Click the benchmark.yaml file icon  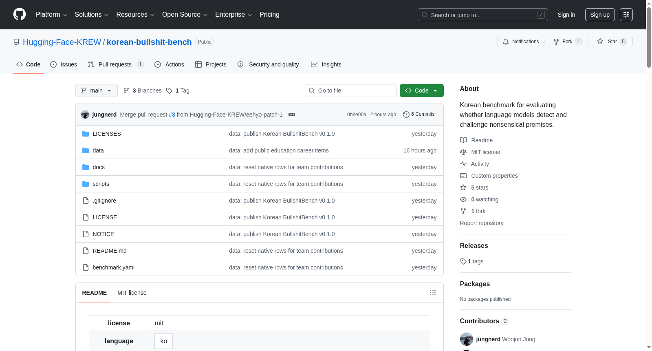tap(86, 267)
